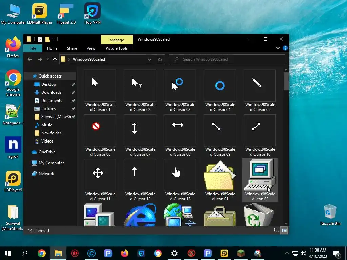Open taskbar search magnifier

tap(24, 253)
